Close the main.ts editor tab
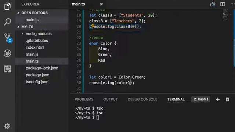The height and width of the screenshot is (132, 235). [101, 4]
